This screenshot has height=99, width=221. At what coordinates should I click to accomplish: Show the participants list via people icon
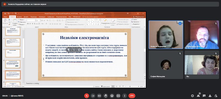[x=198, y=96]
